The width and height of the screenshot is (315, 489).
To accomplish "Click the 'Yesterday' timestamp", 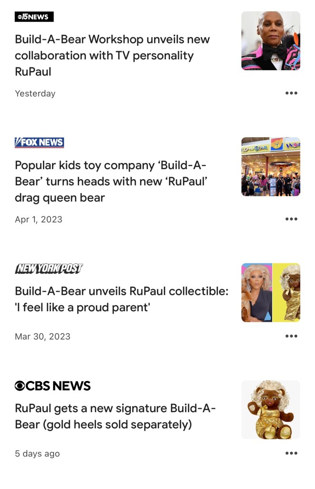I will pos(35,93).
